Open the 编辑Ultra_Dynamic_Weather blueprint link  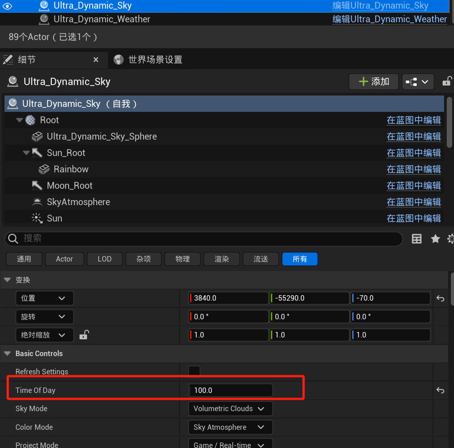click(389, 19)
